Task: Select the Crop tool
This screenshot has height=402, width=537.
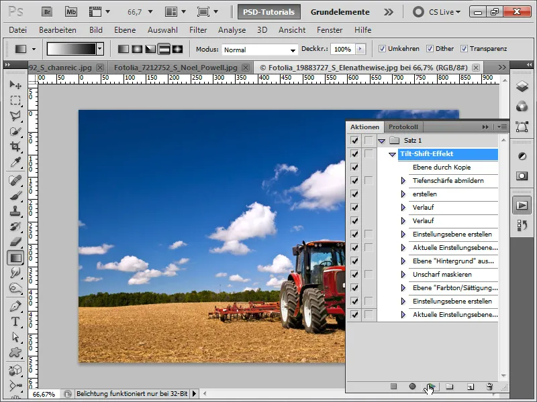Action: (15, 147)
